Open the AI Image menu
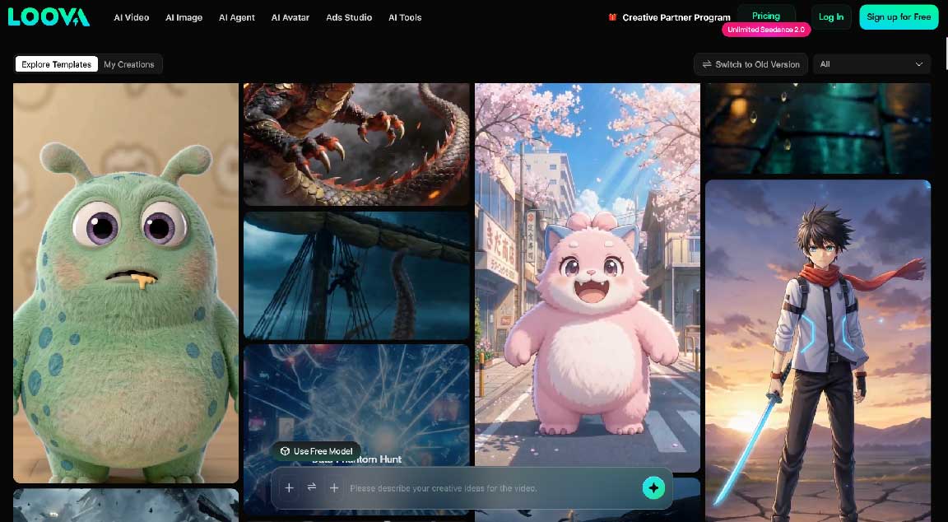The height and width of the screenshot is (522, 948). 184,17
